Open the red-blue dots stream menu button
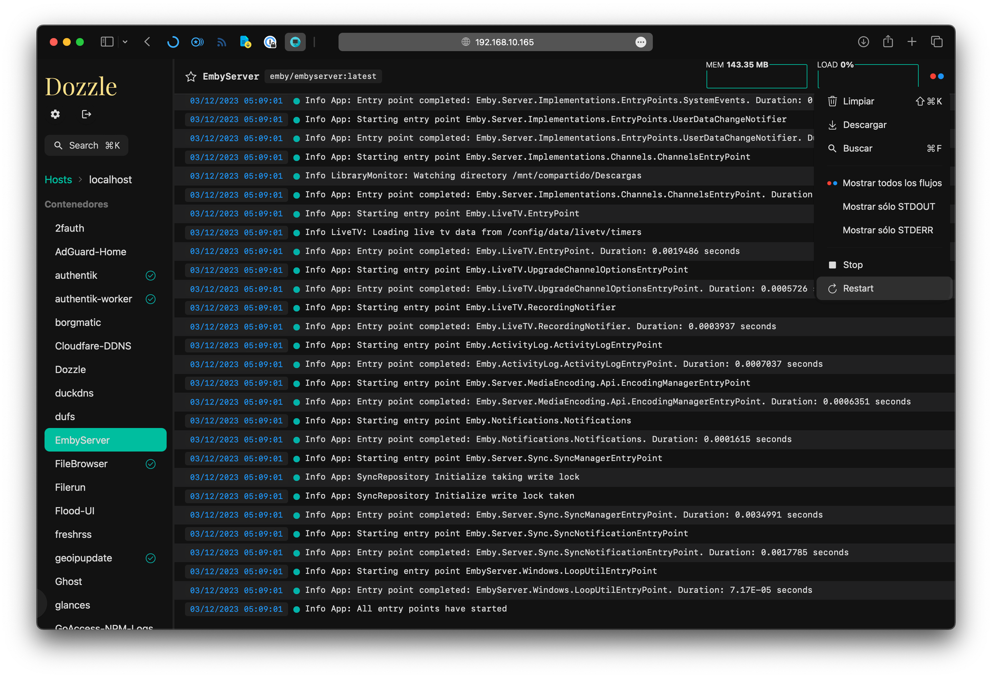The image size is (992, 678). tap(937, 76)
